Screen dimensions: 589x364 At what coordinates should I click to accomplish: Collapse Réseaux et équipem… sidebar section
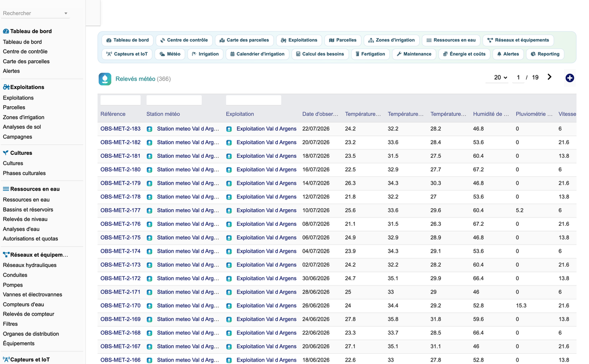click(35, 255)
